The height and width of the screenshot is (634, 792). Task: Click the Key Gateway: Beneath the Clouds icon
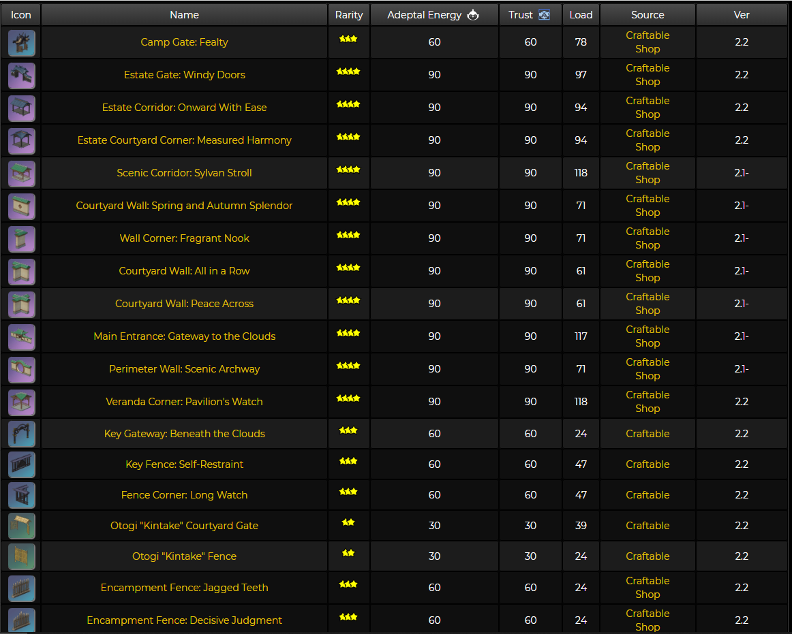pyautogui.click(x=22, y=434)
